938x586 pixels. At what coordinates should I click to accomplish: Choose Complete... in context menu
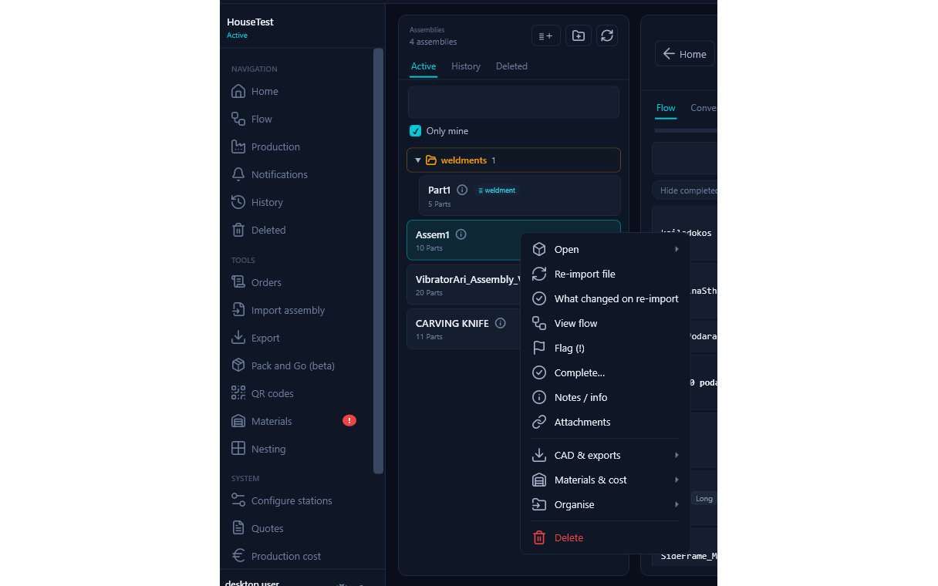[x=606, y=372]
